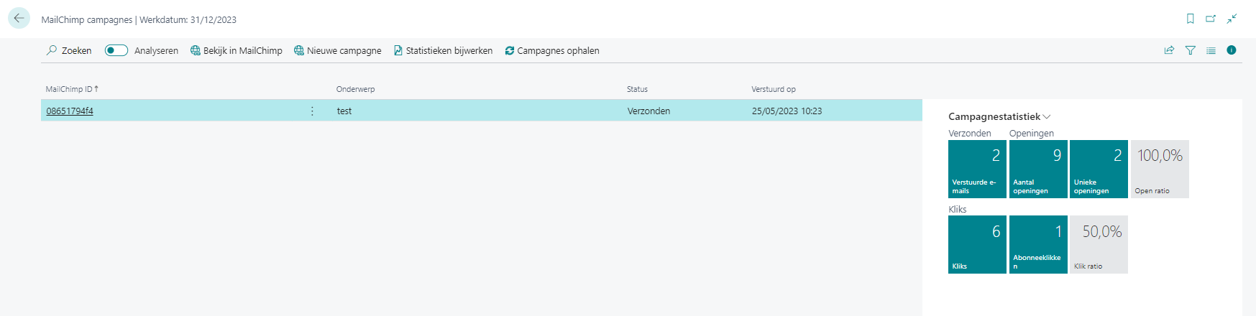Click the Zoeken search button
1256x316 pixels.
point(69,50)
